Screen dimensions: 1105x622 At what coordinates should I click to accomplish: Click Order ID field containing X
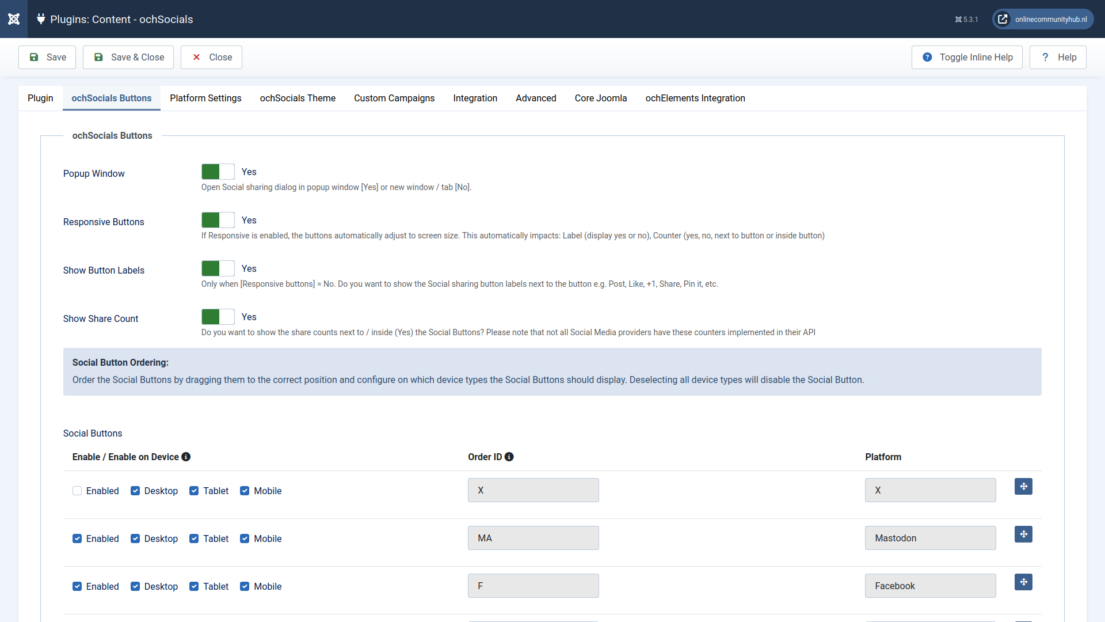534,490
